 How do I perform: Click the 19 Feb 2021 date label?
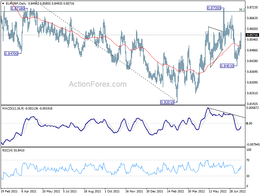click(x=9, y=191)
